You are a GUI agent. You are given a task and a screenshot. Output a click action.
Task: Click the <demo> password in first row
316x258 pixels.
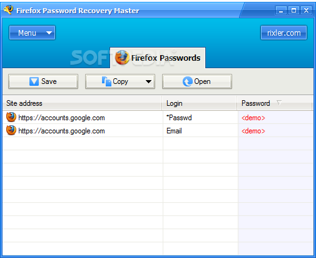point(253,118)
